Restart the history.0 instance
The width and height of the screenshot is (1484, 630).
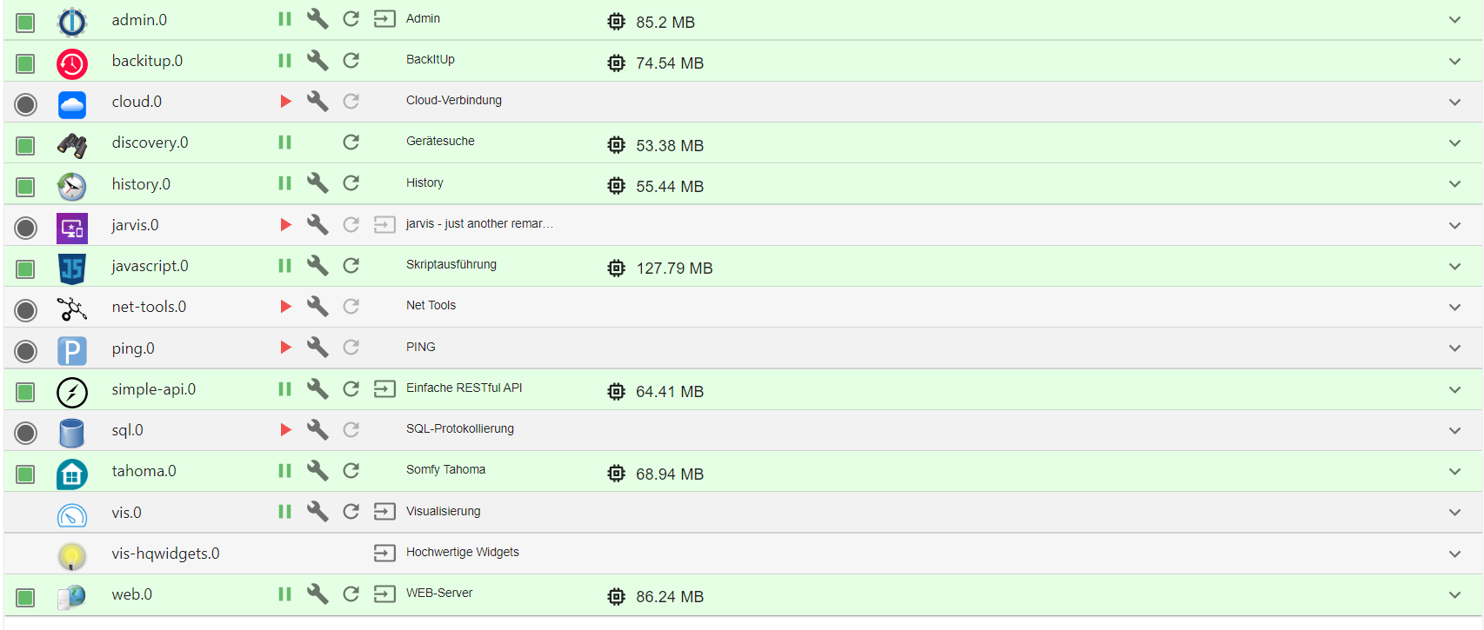pos(351,183)
